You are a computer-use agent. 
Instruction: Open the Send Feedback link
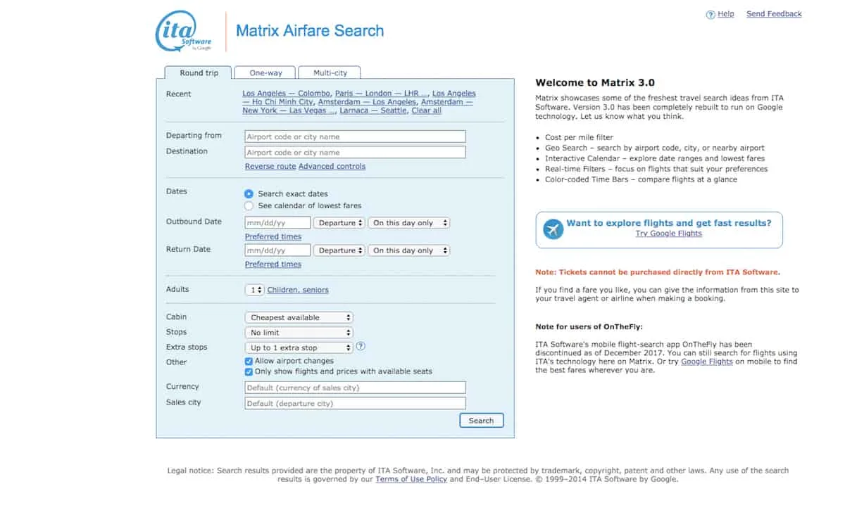tap(774, 14)
